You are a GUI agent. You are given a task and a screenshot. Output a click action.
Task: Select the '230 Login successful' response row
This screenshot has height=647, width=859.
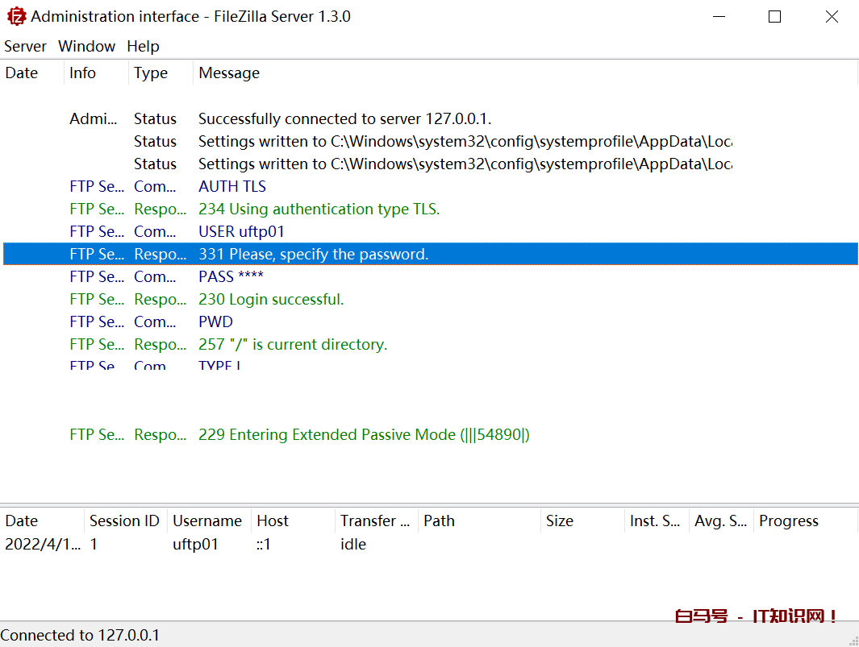click(x=271, y=300)
